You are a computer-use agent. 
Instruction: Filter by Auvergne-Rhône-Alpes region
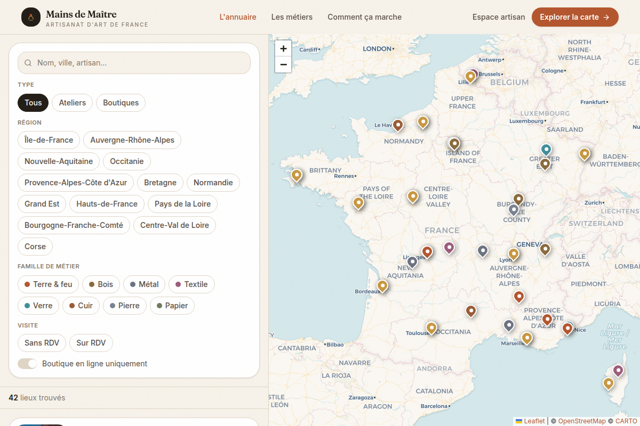[x=132, y=140]
